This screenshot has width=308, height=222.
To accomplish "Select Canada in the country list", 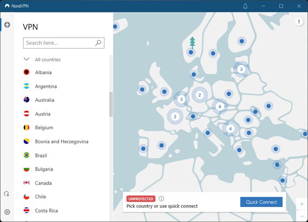I will pyautogui.click(x=43, y=183).
